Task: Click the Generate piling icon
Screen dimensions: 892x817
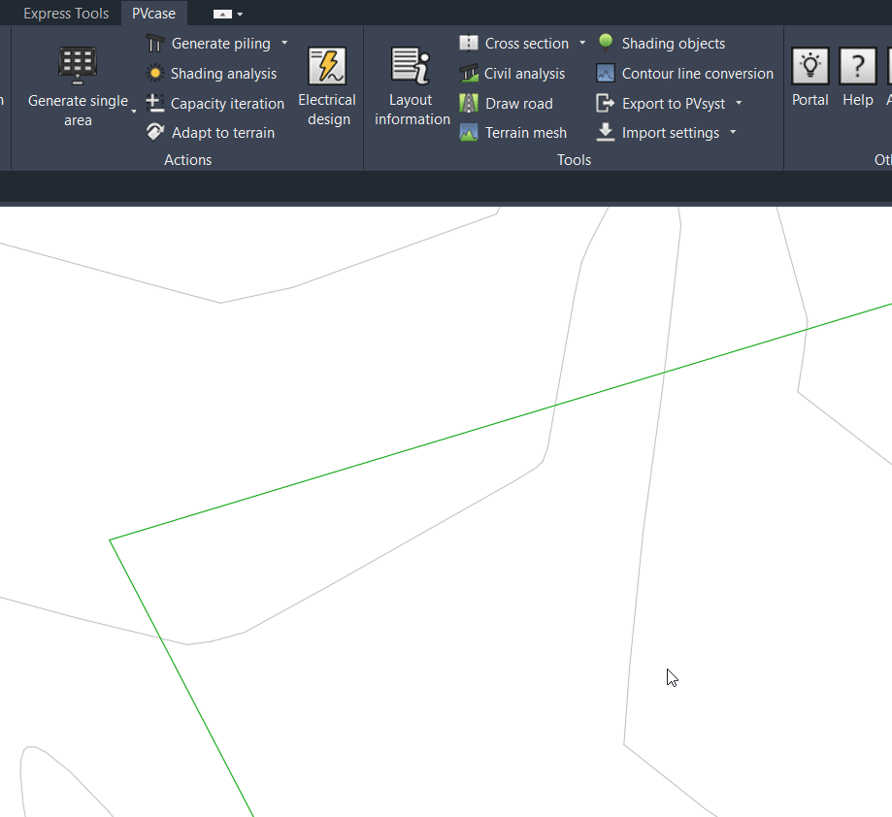Action: point(154,44)
